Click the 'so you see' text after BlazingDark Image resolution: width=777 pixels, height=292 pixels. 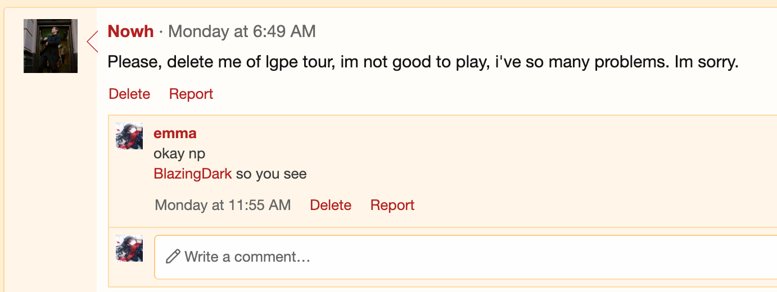(272, 174)
